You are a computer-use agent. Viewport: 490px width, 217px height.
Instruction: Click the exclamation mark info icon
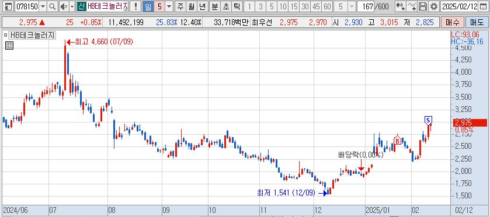pyautogui.click(x=135, y=6)
